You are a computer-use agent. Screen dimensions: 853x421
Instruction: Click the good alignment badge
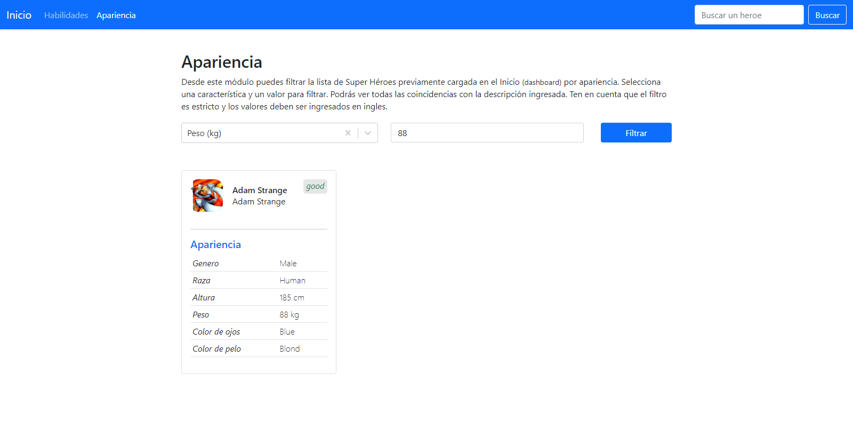(x=315, y=186)
